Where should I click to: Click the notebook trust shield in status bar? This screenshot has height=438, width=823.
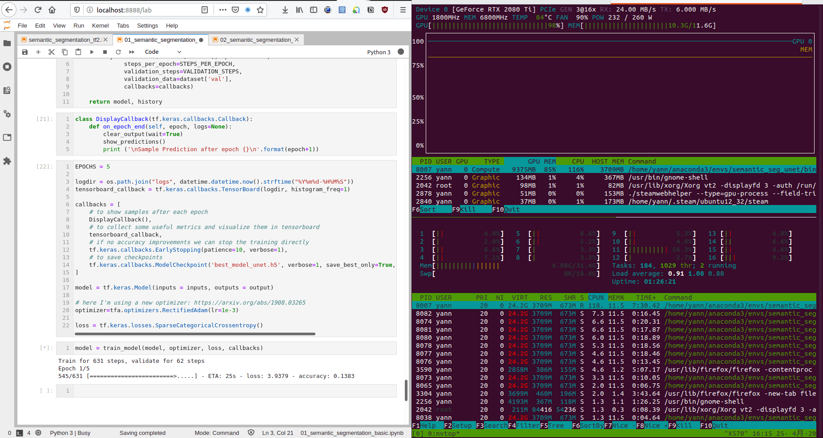(251, 433)
